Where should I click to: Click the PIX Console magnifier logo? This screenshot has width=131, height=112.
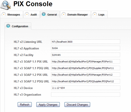tap(6, 5)
